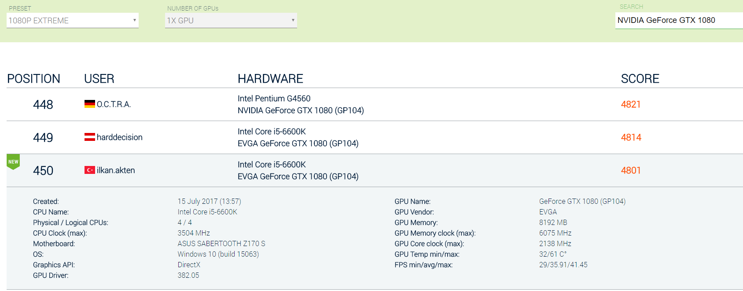Click GPU Name value GeForce GTX 1080 (GP104)
The width and height of the screenshot is (743, 291).
tap(582, 201)
